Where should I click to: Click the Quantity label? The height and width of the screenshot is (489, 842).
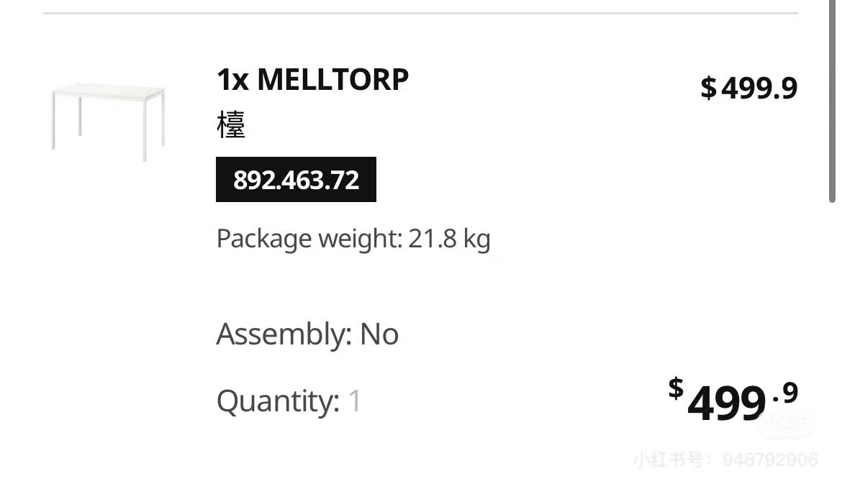(x=279, y=401)
